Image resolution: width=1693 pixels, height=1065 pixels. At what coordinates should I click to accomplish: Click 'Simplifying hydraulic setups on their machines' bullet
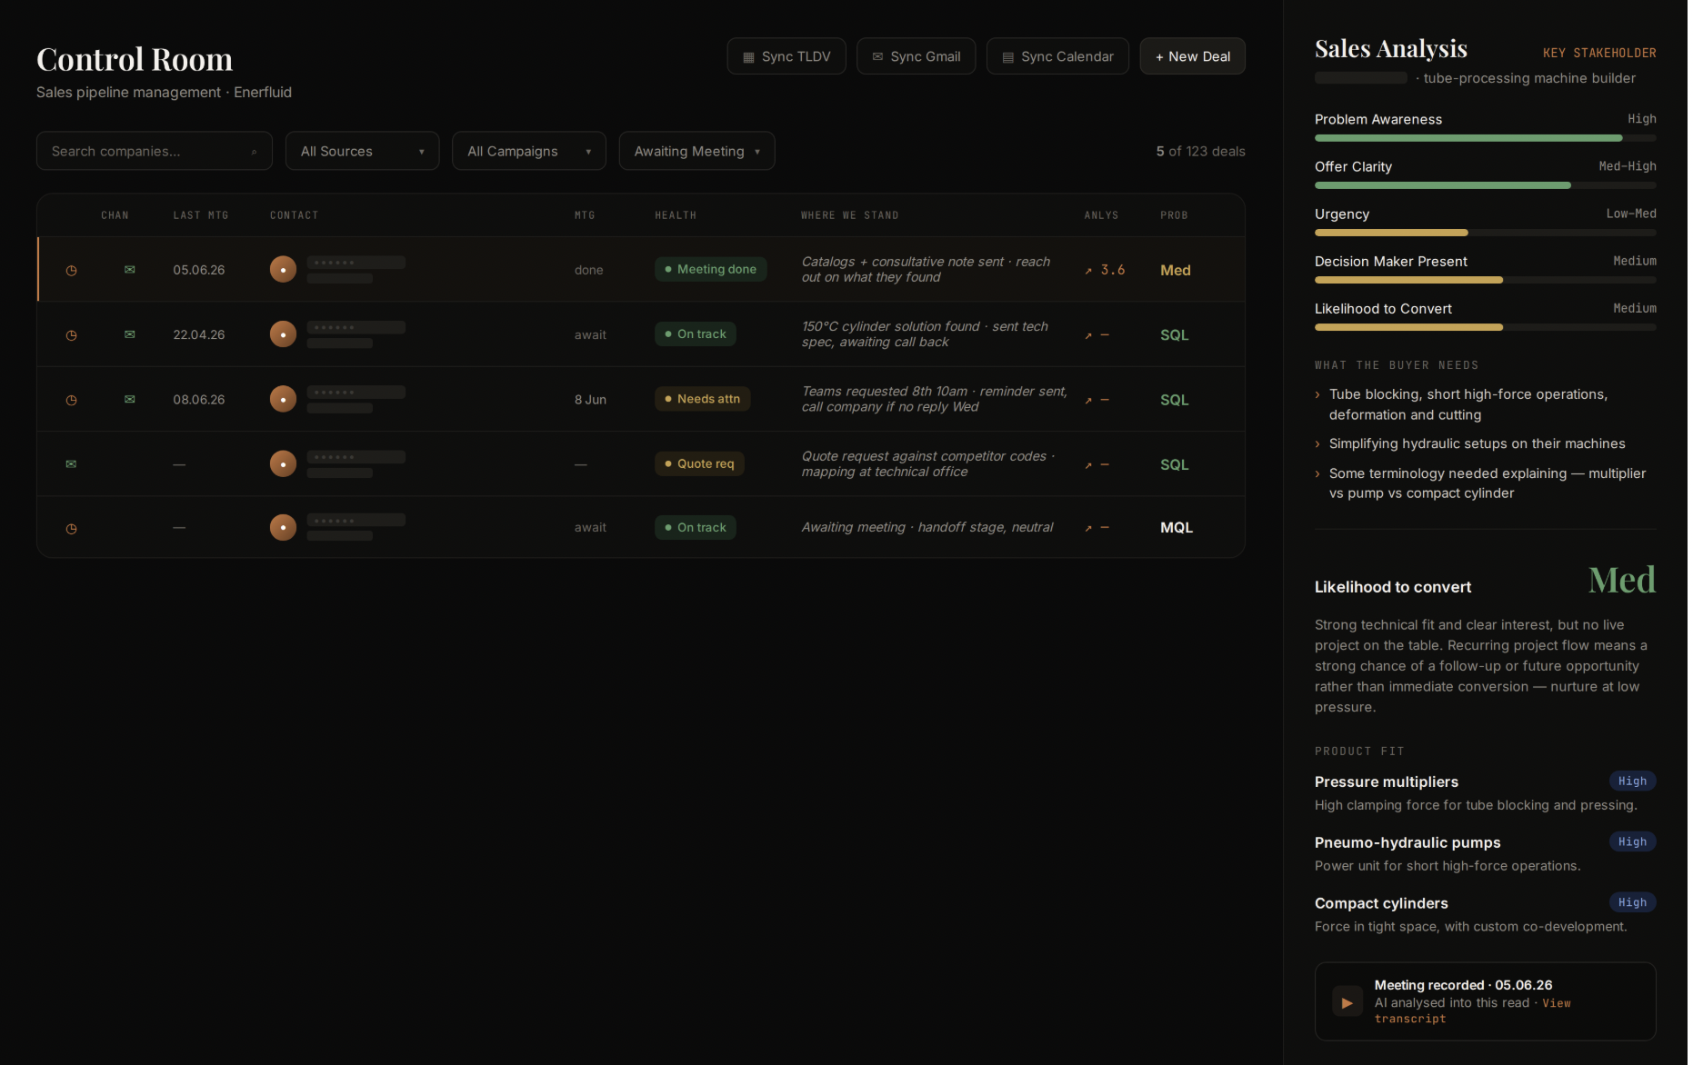tap(1477, 443)
